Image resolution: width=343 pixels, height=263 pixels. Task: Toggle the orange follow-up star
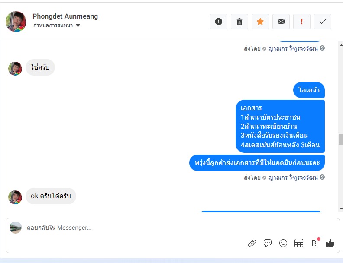tap(260, 22)
